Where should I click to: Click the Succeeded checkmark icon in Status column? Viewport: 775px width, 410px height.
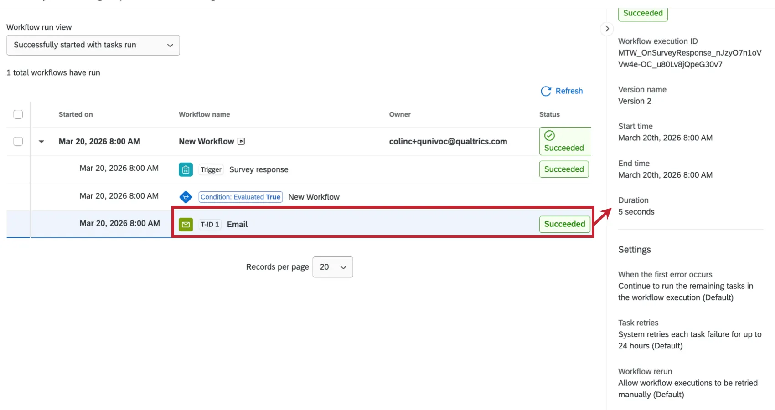[550, 135]
